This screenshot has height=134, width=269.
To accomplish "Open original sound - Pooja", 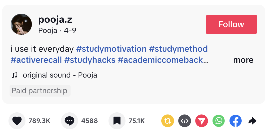I will 60,75.
